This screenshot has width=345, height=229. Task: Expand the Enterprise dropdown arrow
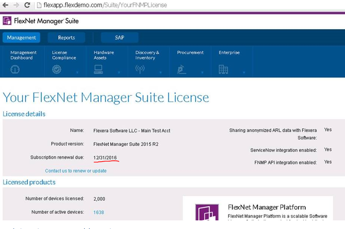coord(244,72)
